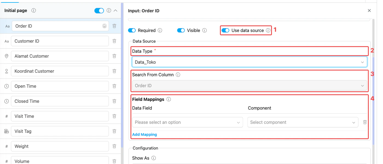This screenshot has height=164, width=383.
Task: Click the settings panel vertical scrollbar
Action: tap(374, 101)
